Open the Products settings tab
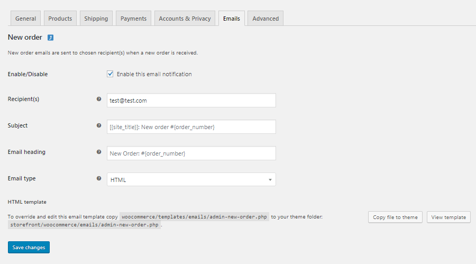 [60, 19]
